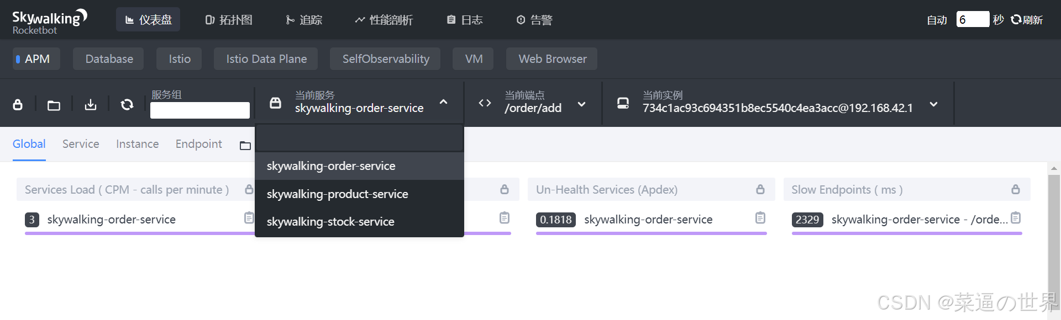Click the reload circular arrows icon in toolbar

[127, 104]
